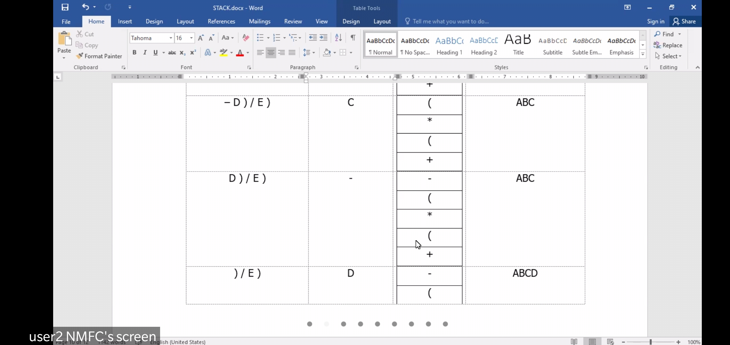Screen dimensions: 730x345
Task: Click the Format Painter tool
Action: 99,56
